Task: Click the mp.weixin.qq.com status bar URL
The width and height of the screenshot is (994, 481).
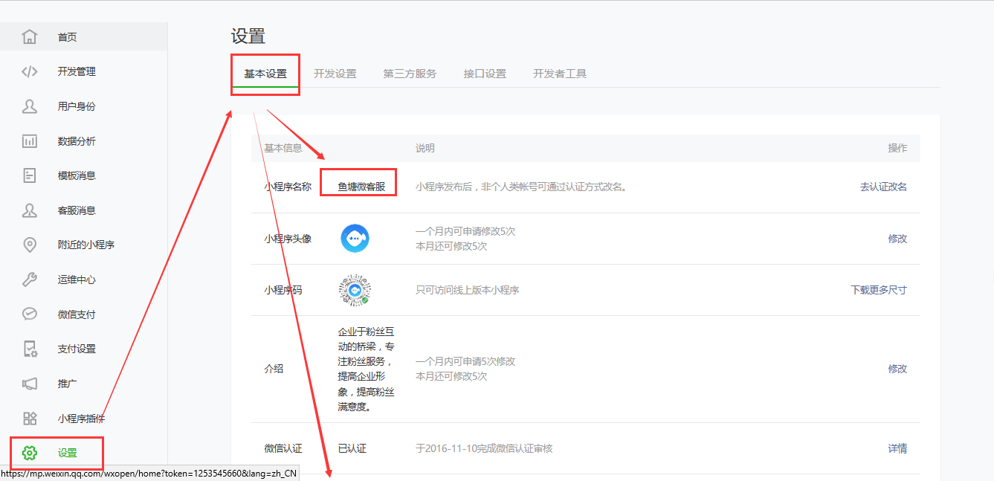Action: tap(149, 474)
